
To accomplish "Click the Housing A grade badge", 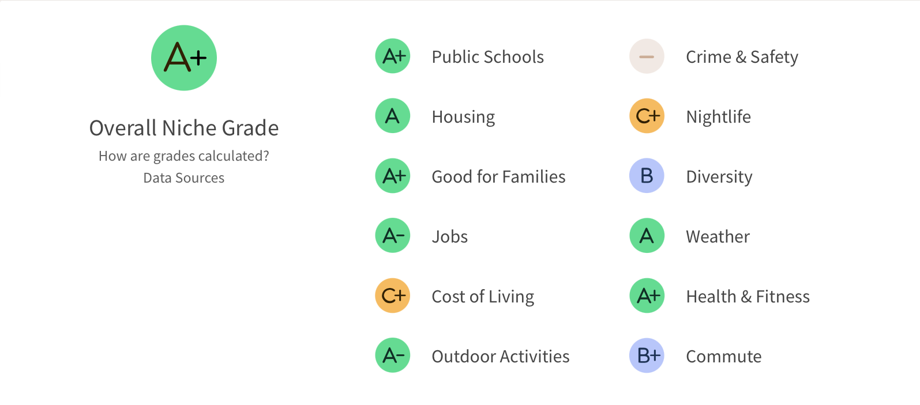I will (393, 116).
